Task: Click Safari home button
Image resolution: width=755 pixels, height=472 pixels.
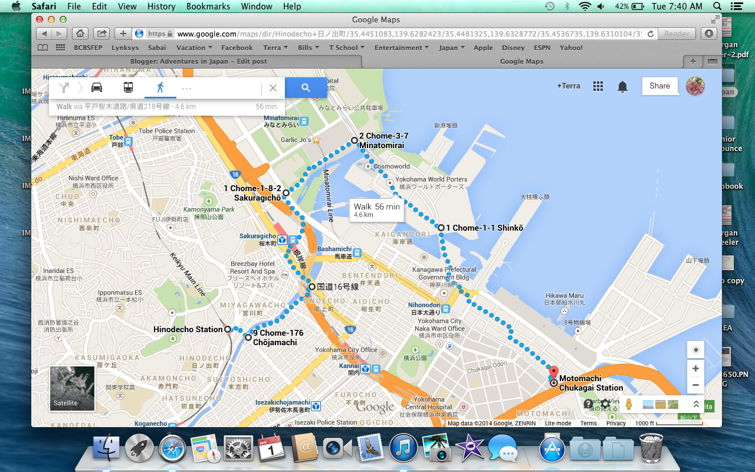Action: (80, 34)
